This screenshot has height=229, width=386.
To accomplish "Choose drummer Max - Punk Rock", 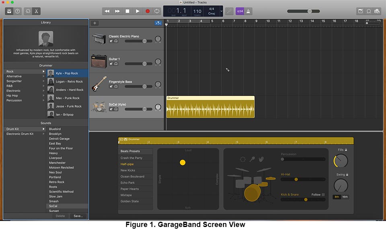I will click(x=68, y=98).
